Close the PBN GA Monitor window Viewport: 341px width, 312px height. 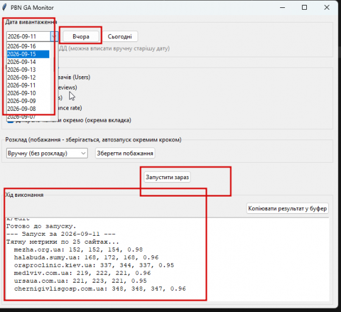click(x=326, y=7)
